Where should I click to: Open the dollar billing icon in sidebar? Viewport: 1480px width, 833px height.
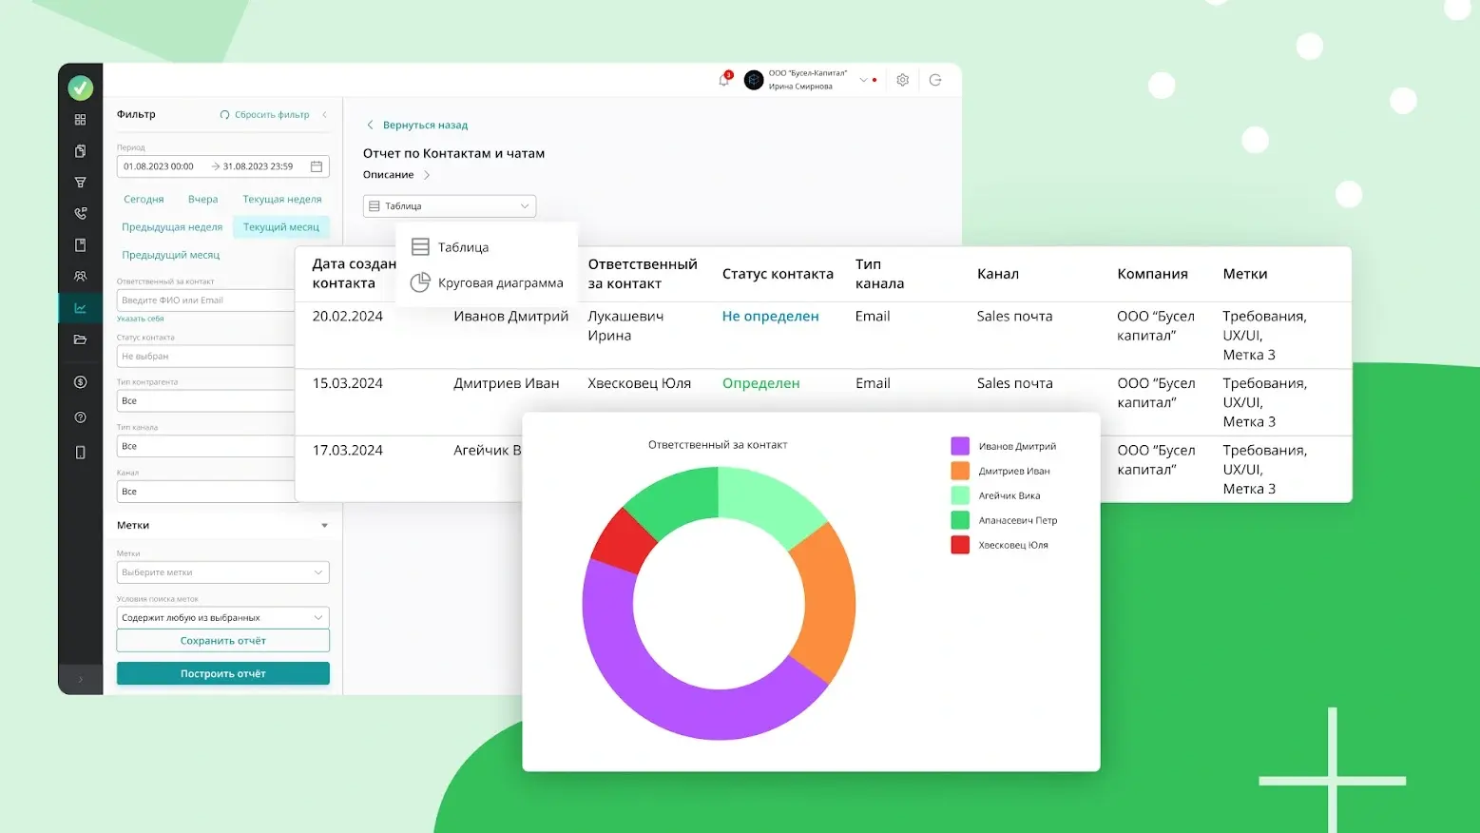(81, 382)
